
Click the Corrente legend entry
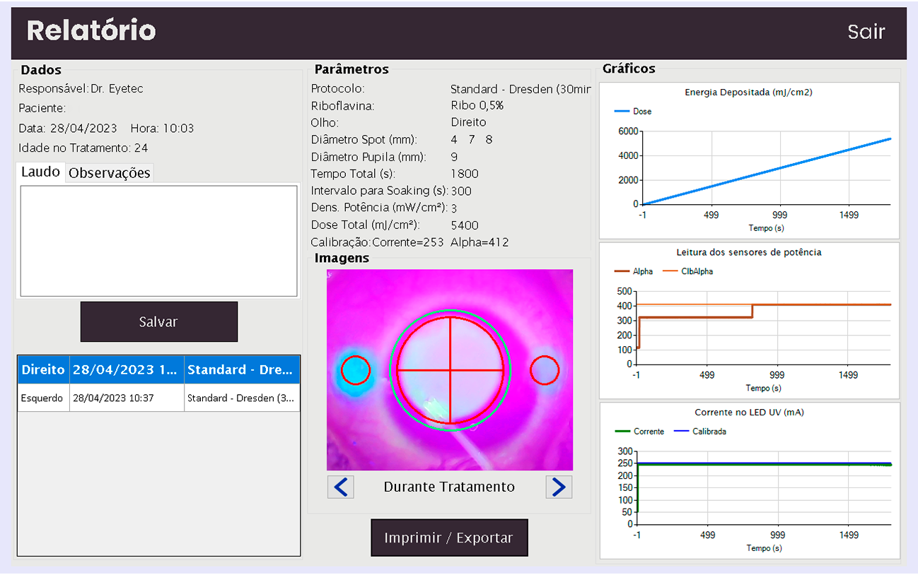coord(639,431)
